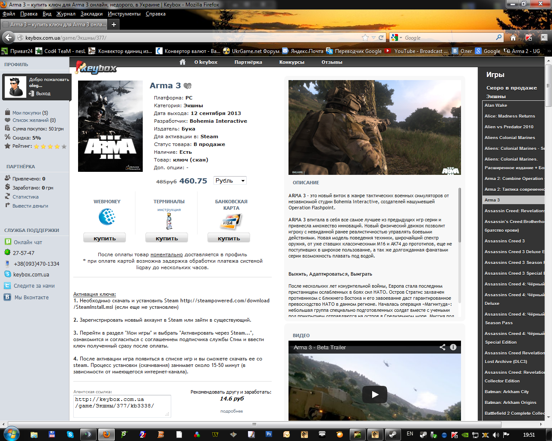Viewport: 552px width, 441px height.
Task: Click the search magnifier in the Google box
Action: pyautogui.click(x=499, y=37)
